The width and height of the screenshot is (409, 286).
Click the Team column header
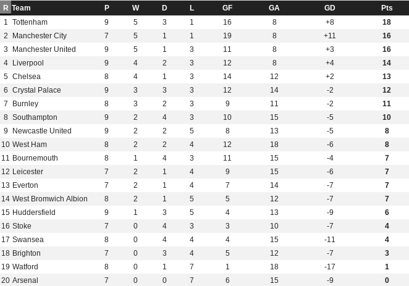pos(21,8)
